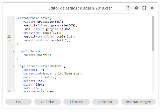The width and height of the screenshot is (161, 112).
Task: Dismiss the dialog with Cancelar
Action: click(x=106, y=102)
